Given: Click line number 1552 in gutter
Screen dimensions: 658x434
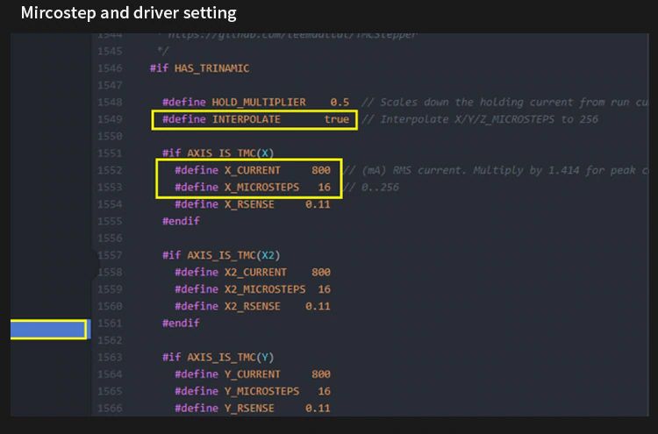Looking at the screenshot, I should pyautogui.click(x=110, y=170).
